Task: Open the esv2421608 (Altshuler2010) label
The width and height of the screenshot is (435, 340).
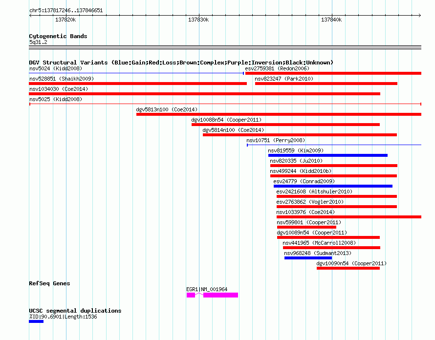Action: 314,191
